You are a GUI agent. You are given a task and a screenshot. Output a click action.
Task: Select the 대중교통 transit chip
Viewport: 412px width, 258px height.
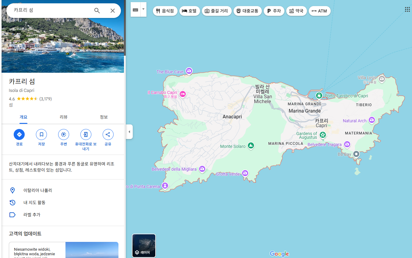pyautogui.click(x=248, y=11)
